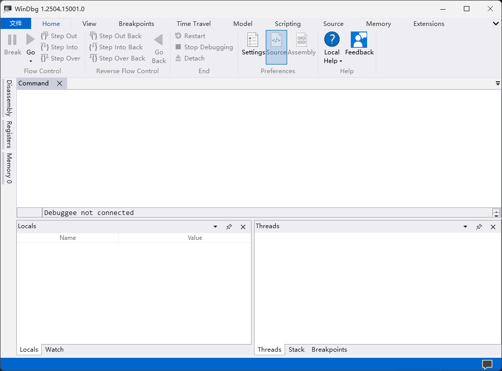502x371 pixels.
Task: Click the Name column header in Locals
Action: pos(68,238)
